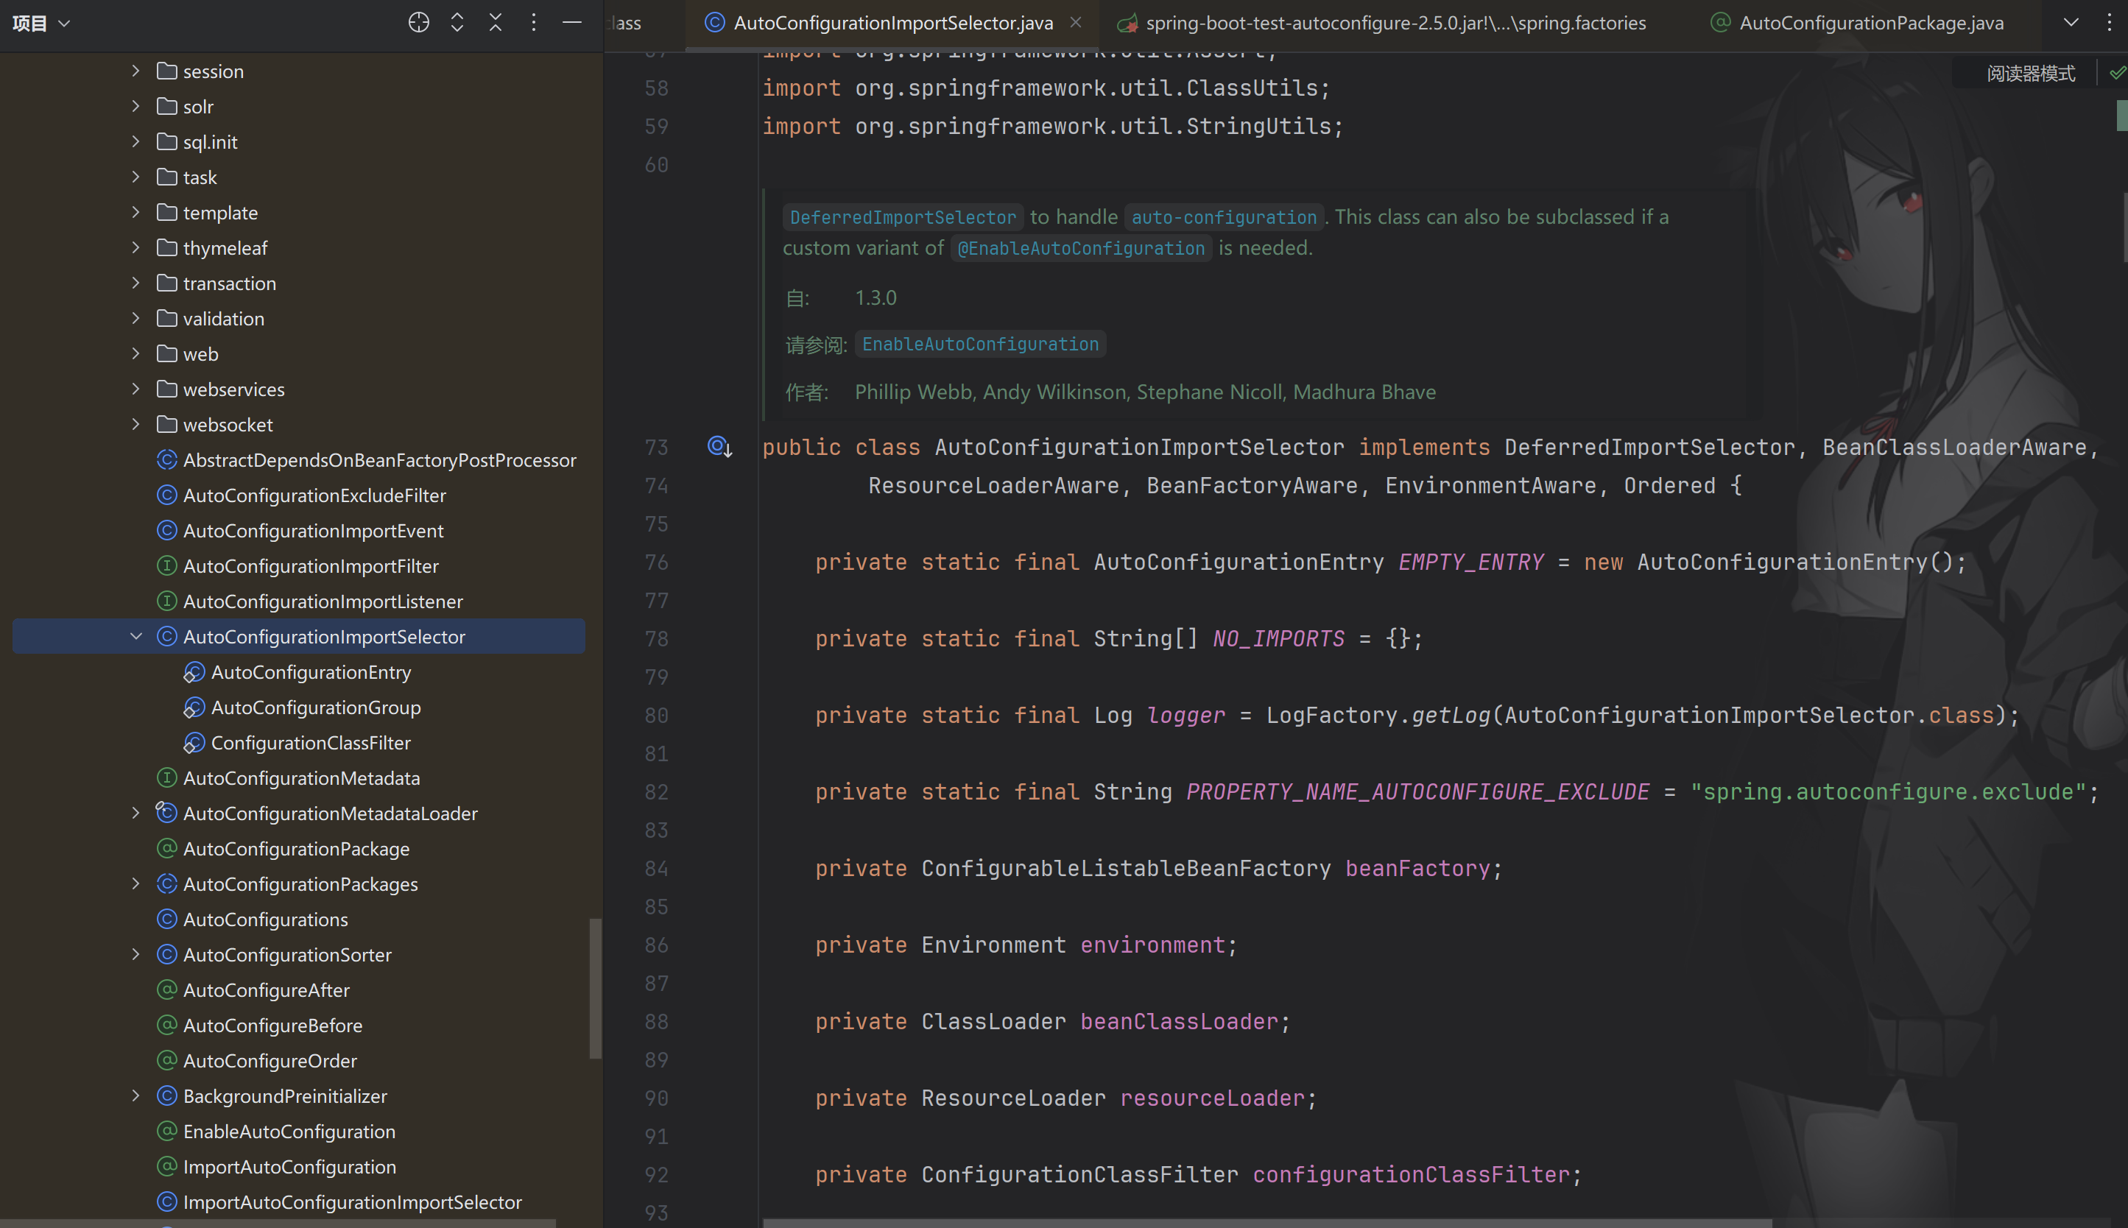Expand the task folder
The height and width of the screenshot is (1228, 2128).
tap(135, 177)
